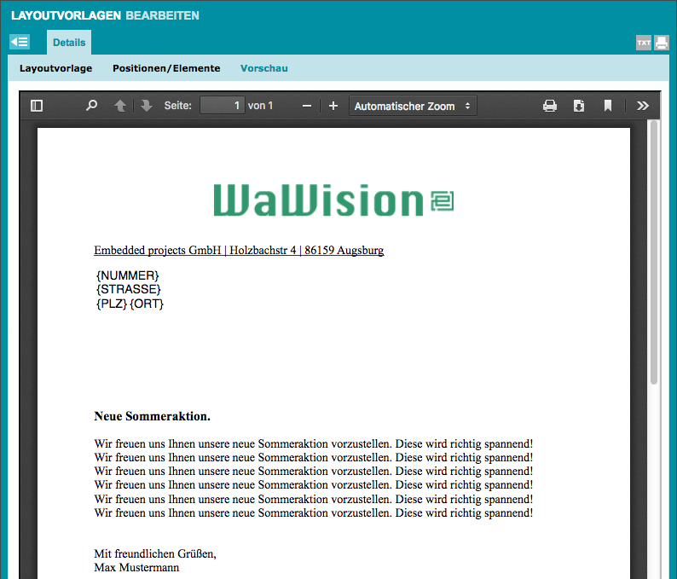Open the Positionen/Elemente section
The width and height of the screenshot is (677, 579).
pyautogui.click(x=166, y=68)
